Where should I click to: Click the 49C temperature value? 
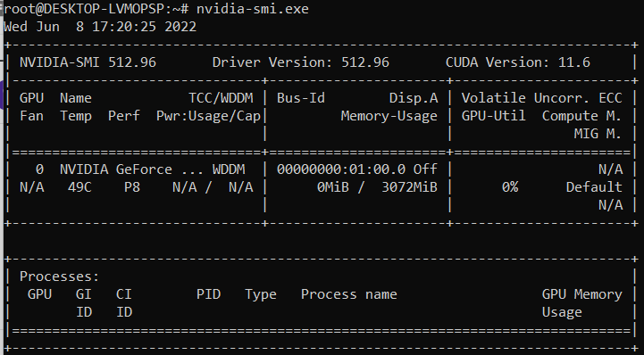pyautogui.click(x=79, y=187)
